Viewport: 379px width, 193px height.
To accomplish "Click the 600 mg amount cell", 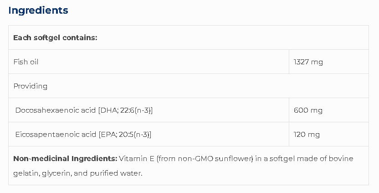I will tap(308, 110).
